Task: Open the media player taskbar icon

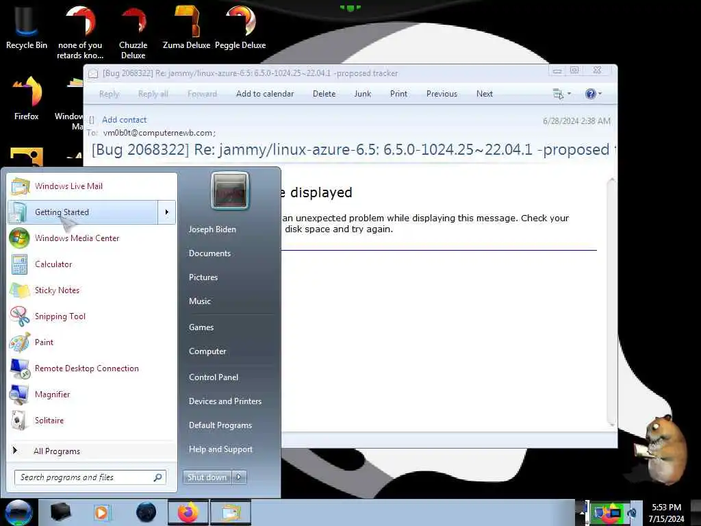Action: point(101,512)
